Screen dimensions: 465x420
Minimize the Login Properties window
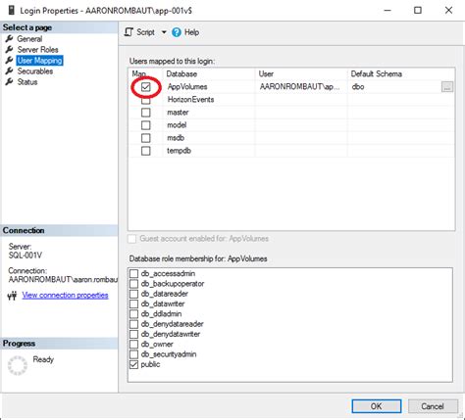pyautogui.click(x=387, y=10)
